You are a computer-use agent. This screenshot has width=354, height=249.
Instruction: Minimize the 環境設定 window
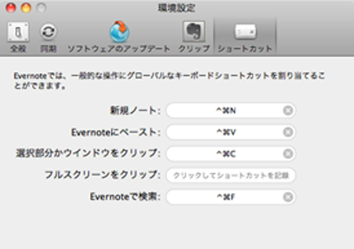[26, 8]
